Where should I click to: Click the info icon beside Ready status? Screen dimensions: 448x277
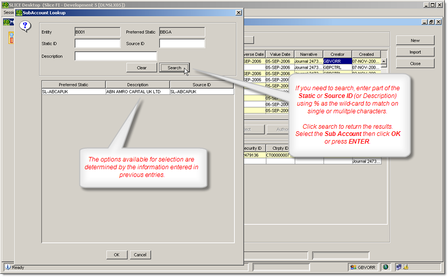(x=8, y=267)
